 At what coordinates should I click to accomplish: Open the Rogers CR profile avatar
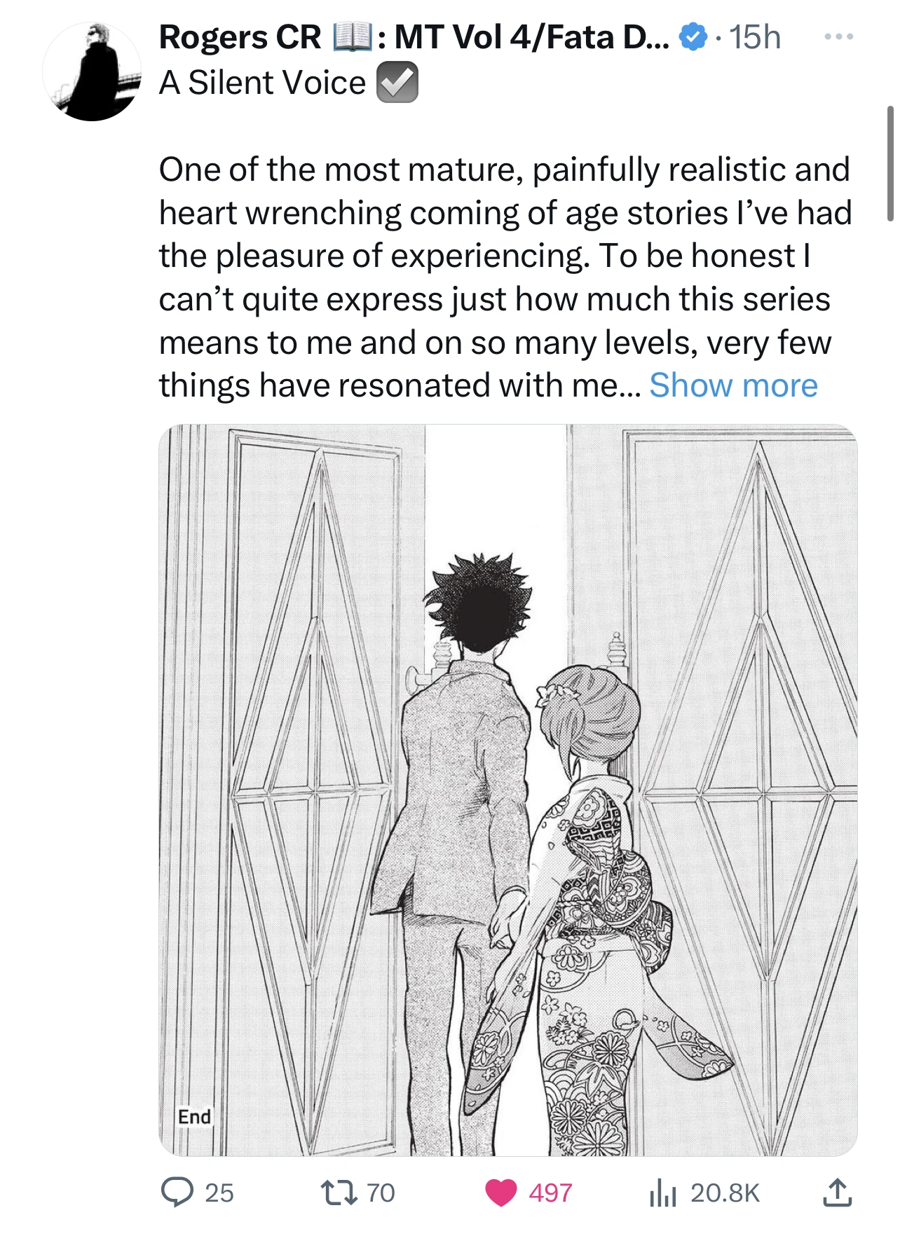pos(92,71)
